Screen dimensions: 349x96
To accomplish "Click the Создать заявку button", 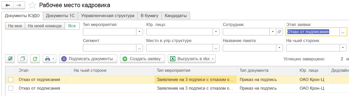I will (143, 59).
